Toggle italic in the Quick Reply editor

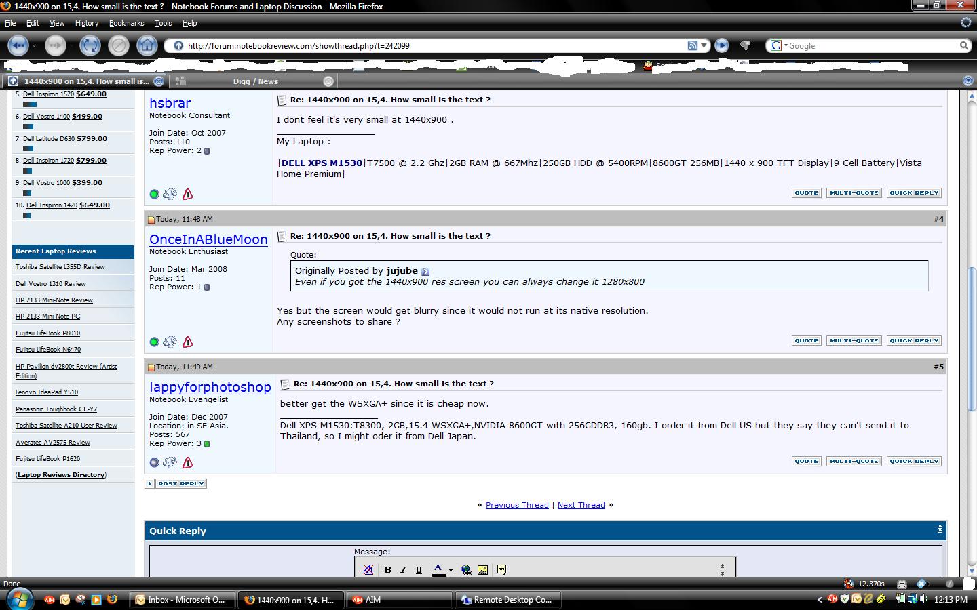pyautogui.click(x=403, y=570)
